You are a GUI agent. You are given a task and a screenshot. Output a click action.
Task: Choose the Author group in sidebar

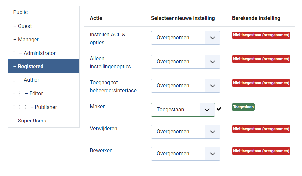click(x=31, y=80)
